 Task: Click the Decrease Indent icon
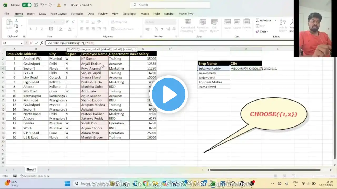[99, 29]
